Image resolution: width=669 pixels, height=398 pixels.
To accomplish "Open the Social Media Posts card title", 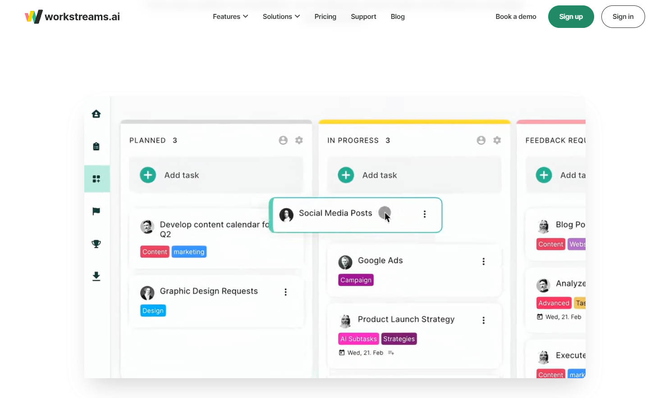I will pyautogui.click(x=335, y=213).
